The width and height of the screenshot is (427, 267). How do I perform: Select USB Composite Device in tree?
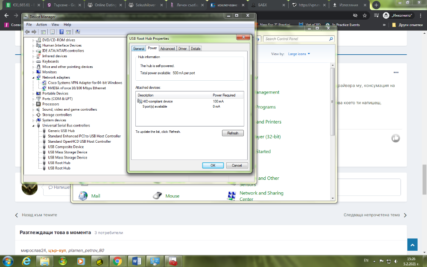click(66, 147)
